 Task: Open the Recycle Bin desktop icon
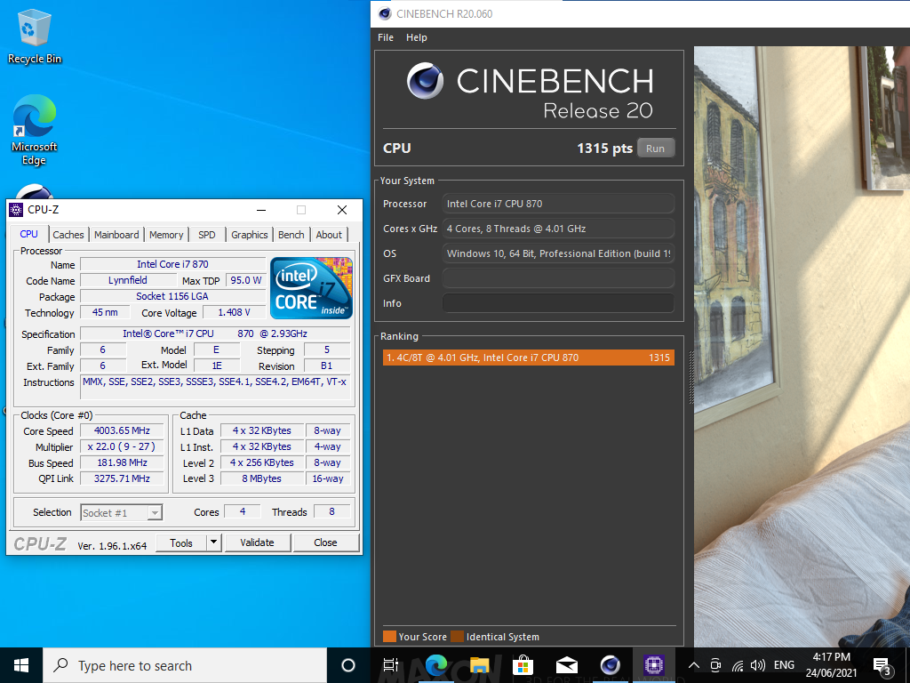pyautogui.click(x=35, y=37)
